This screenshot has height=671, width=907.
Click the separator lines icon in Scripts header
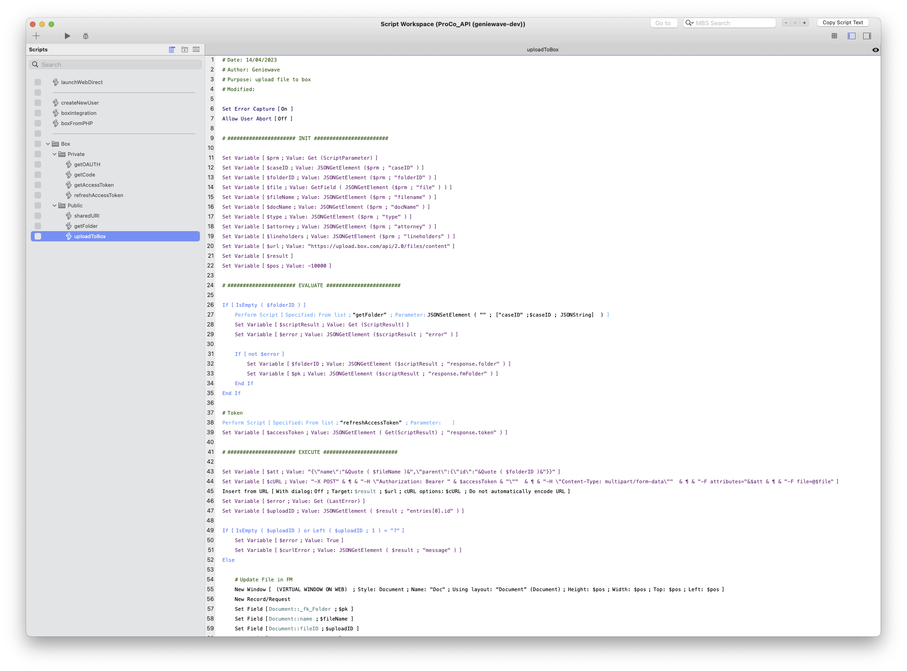click(196, 49)
